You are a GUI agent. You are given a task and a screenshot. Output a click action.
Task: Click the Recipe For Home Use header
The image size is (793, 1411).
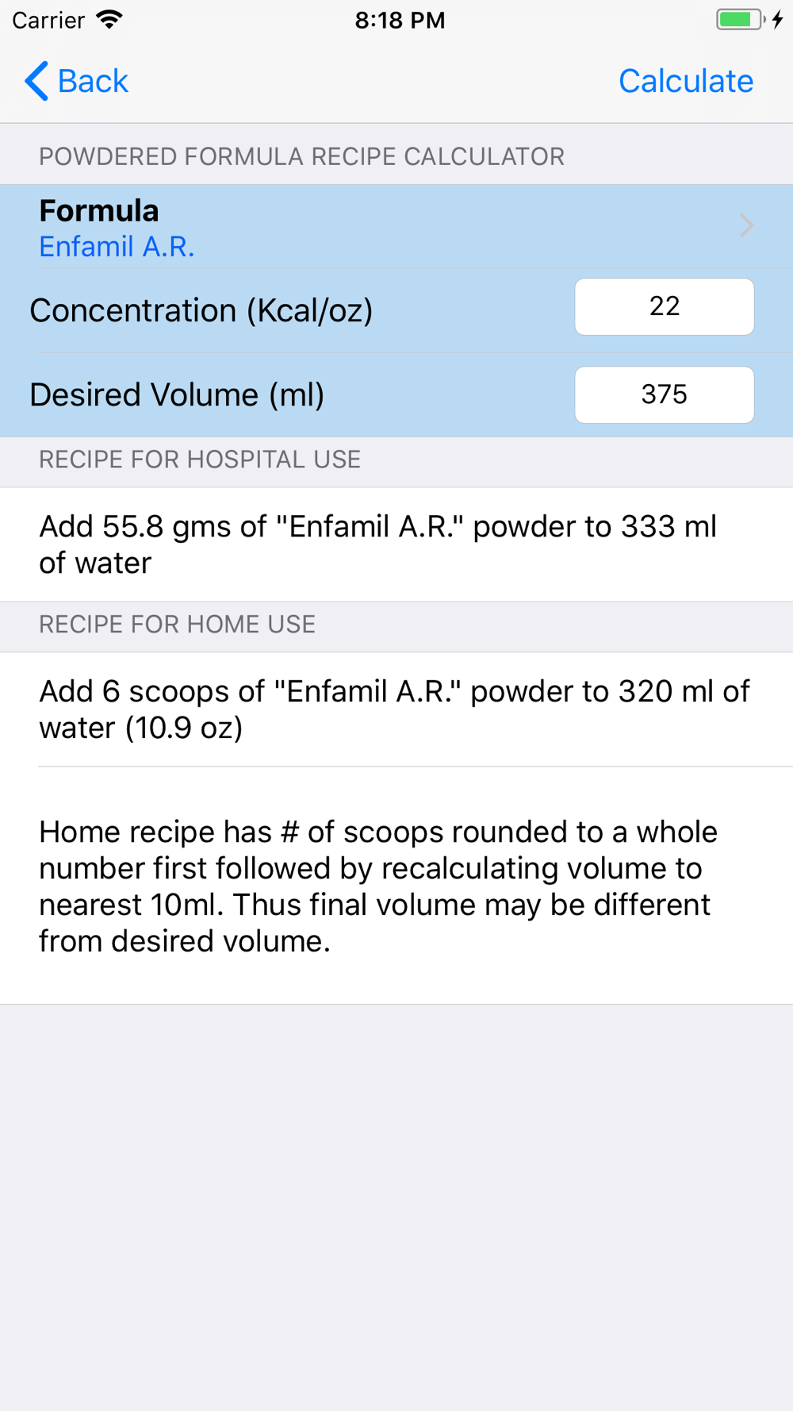click(177, 625)
